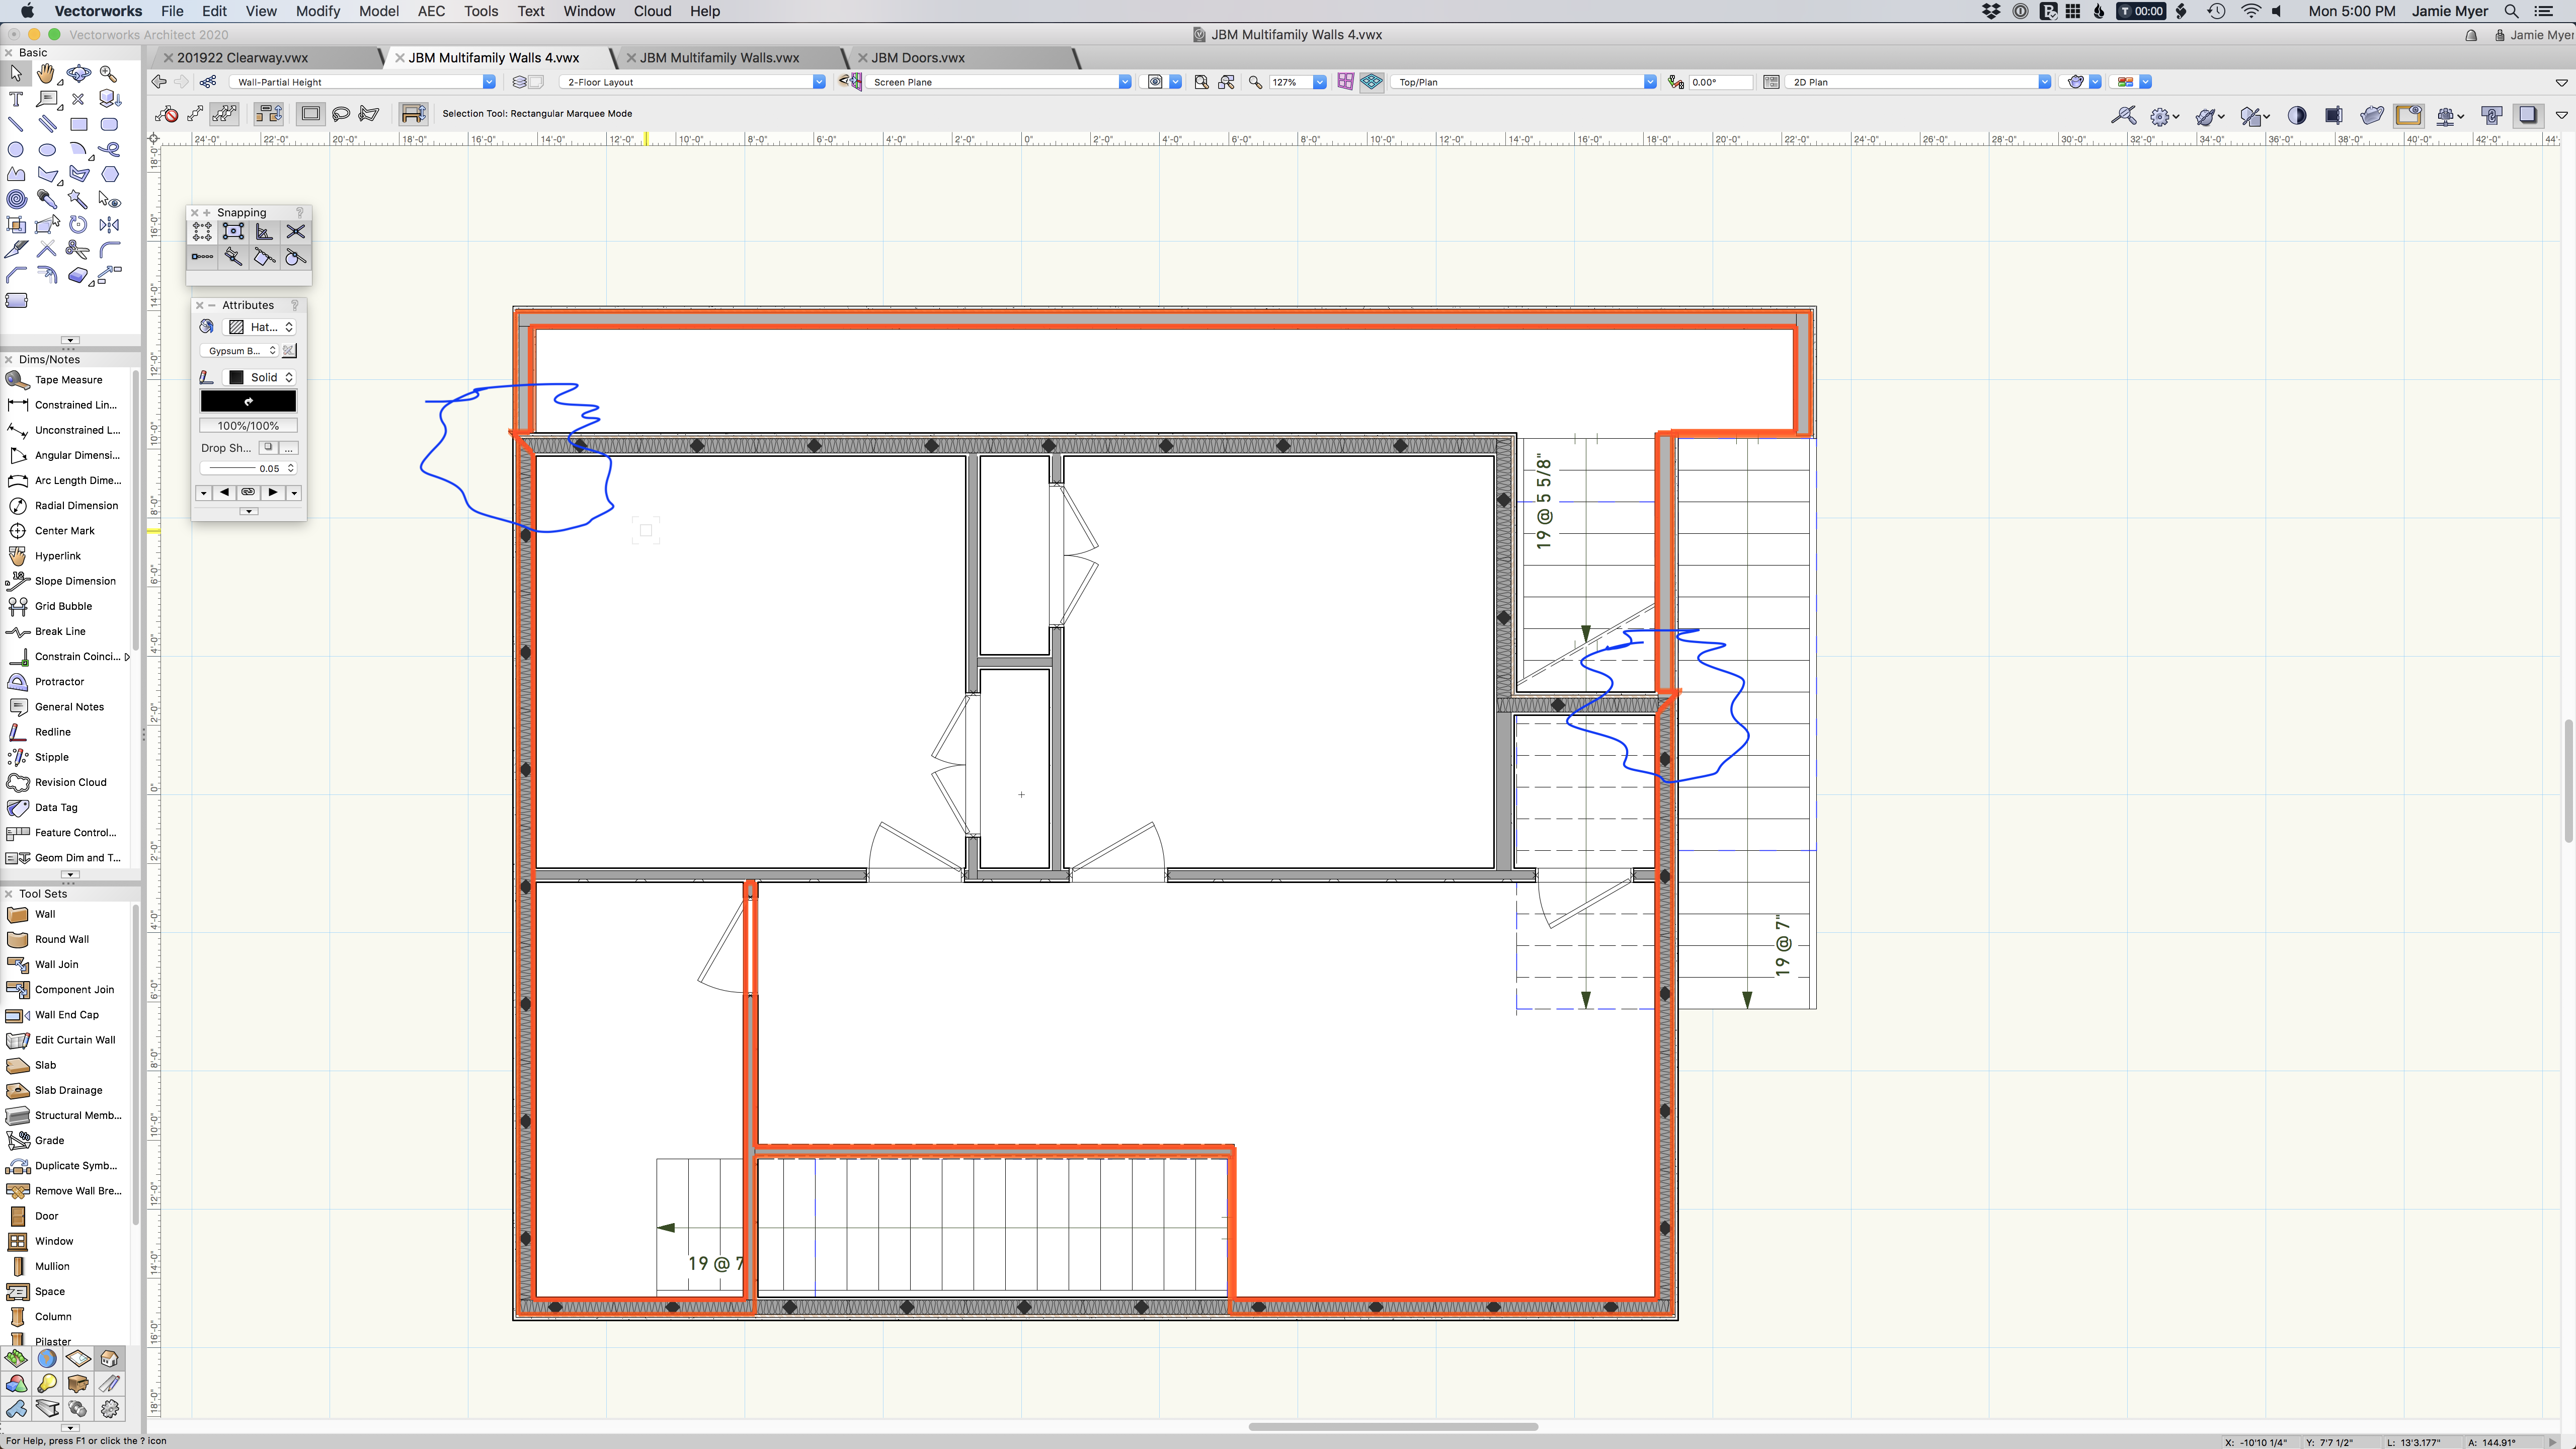This screenshot has height=1449, width=2576.
Task: Open the Wall-Partial Height class dropdown
Action: (489, 82)
